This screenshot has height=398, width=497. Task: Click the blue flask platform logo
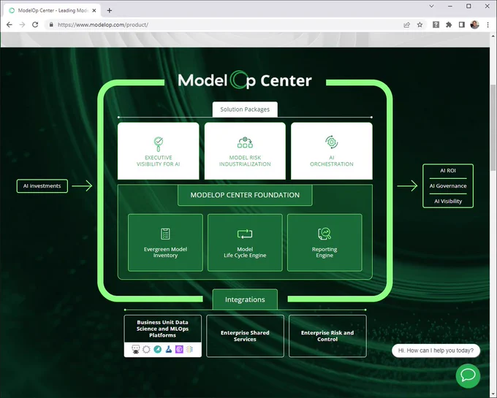pyautogui.click(x=169, y=349)
